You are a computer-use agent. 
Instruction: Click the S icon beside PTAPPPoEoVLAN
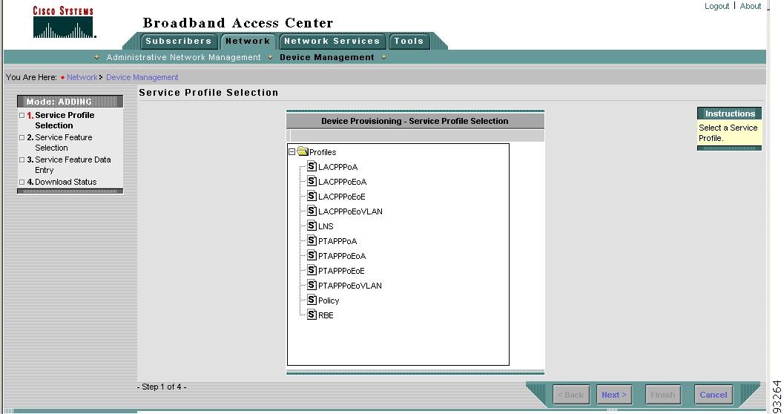coord(312,285)
